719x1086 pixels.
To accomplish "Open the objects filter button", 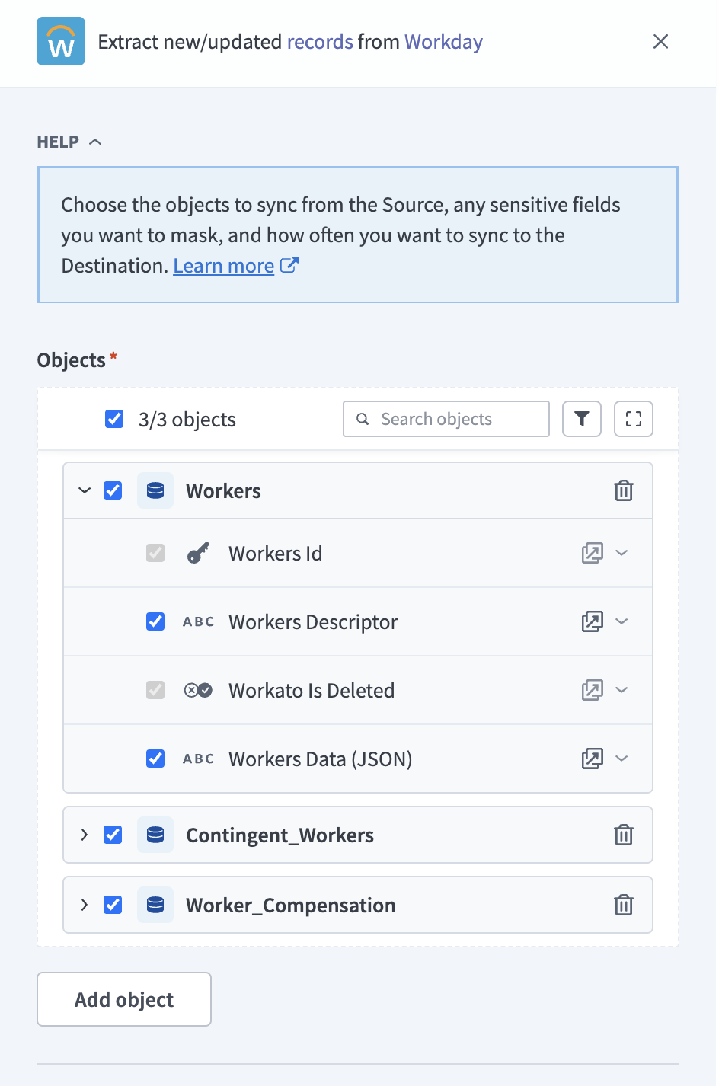I will click(x=582, y=419).
